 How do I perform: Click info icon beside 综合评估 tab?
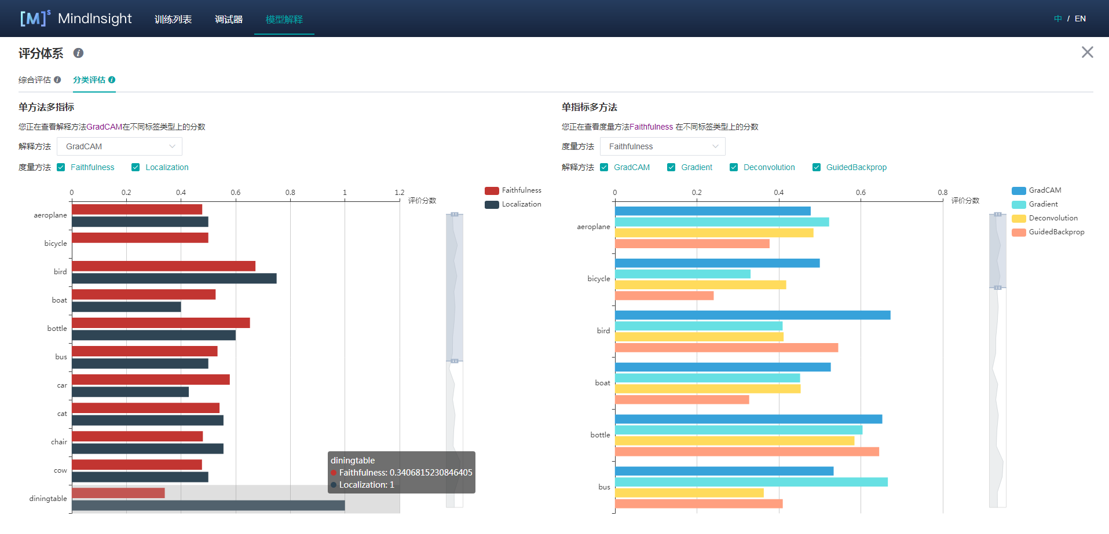click(57, 80)
